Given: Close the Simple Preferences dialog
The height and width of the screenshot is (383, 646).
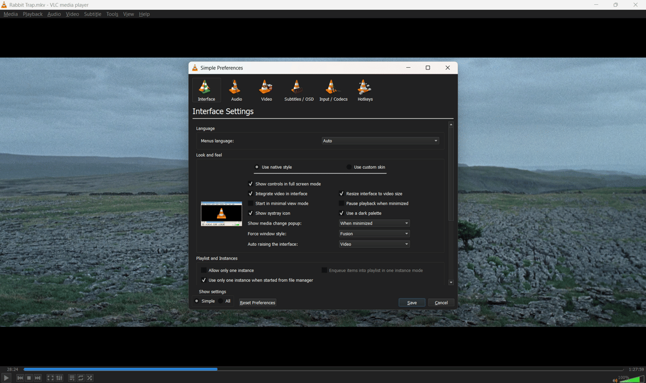Looking at the screenshot, I should click(447, 68).
